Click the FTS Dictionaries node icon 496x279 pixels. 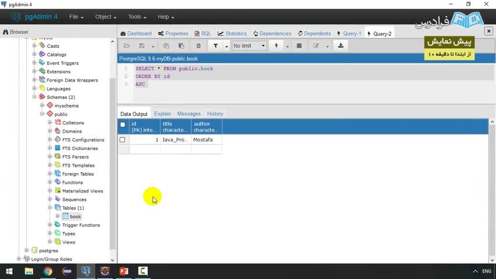(x=57, y=148)
